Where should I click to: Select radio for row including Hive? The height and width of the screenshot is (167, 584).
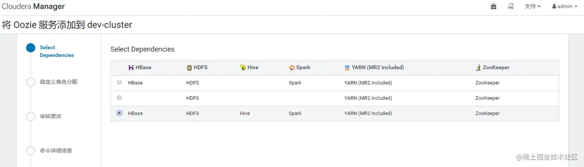pos(119,113)
